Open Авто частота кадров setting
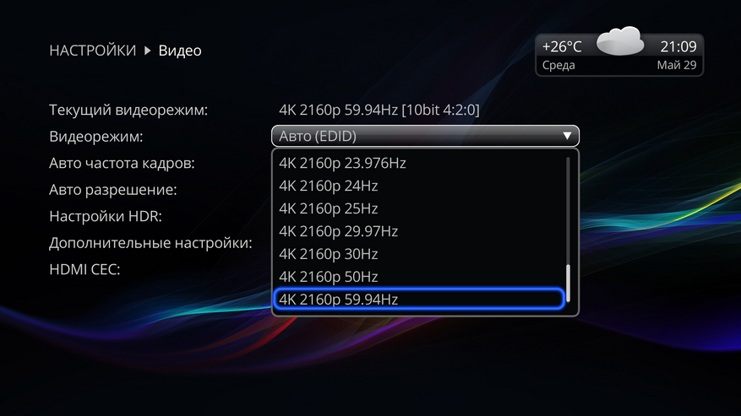The image size is (741, 416). click(122, 163)
